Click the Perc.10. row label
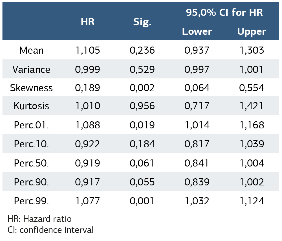The width and height of the screenshot is (282, 241). [31, 144]
